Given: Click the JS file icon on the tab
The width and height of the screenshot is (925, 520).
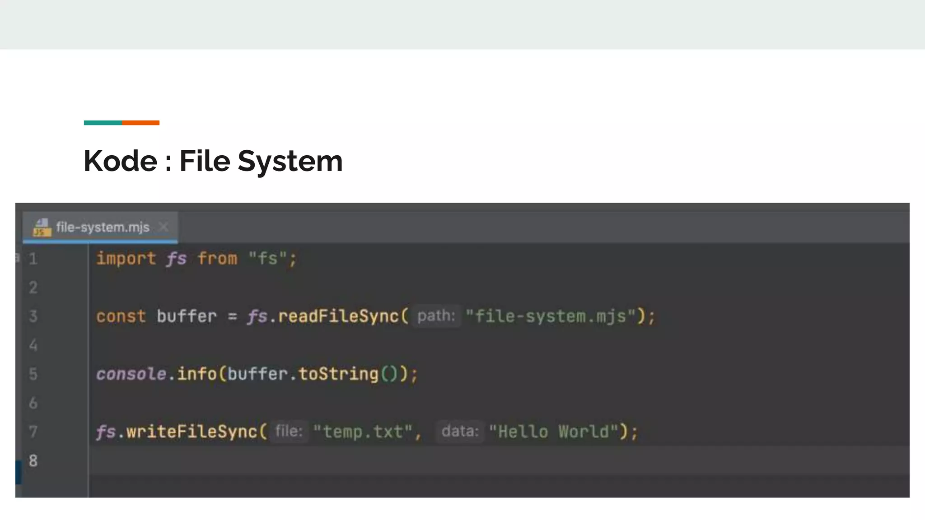Looking at the screenshot, I should (42, 227).
